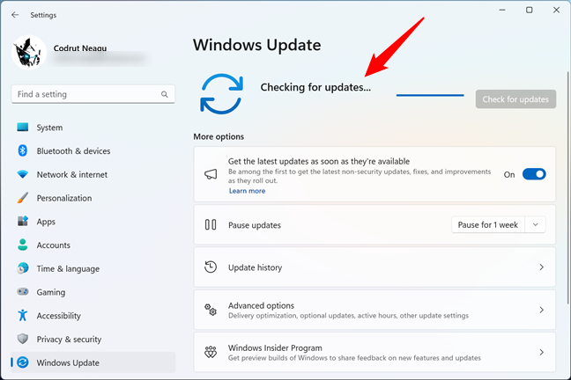571x380 pixels.
Task: Click the Windows Insider Program chevron
Action: pyautogui.click(x=542, y=352)
